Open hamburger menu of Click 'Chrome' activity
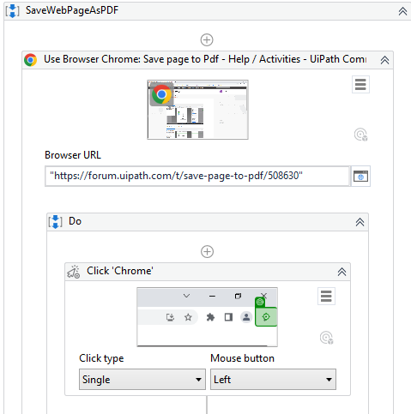This screenshot has width=411, height=414. [326, 297]
